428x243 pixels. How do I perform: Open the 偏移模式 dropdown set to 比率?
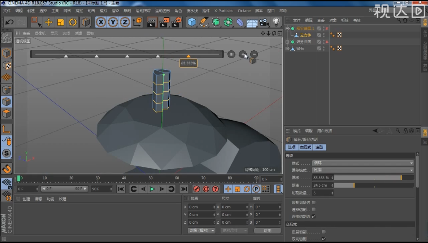[x=363, y=170]
